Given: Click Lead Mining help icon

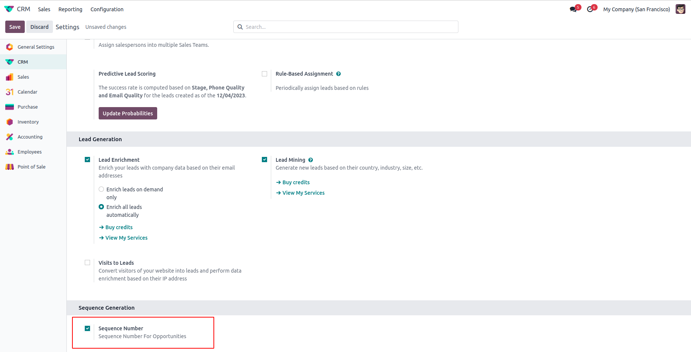Looking at the screenshot, I should tap(311, 160).
